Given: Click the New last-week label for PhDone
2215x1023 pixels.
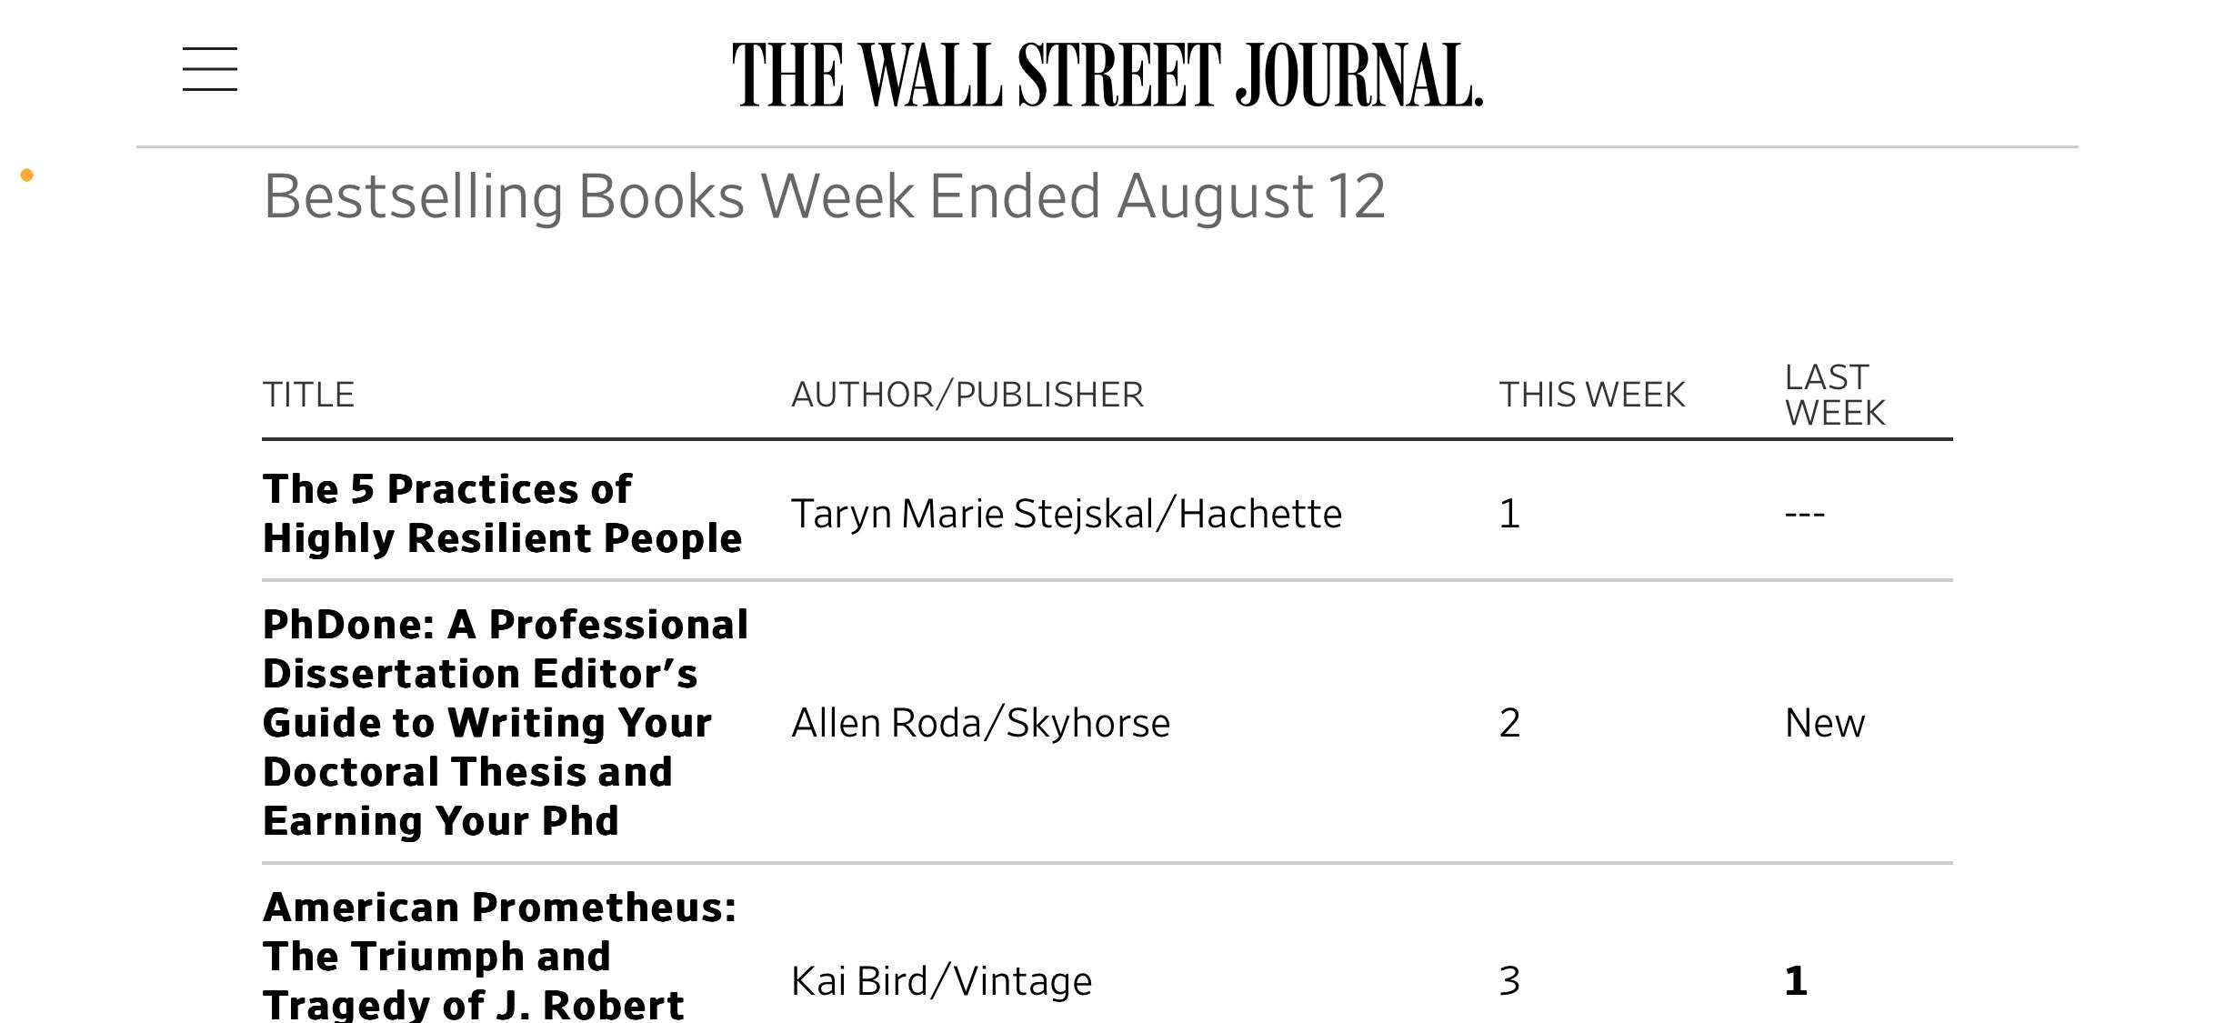Looking at the screenshot, I should (1825, 723).
